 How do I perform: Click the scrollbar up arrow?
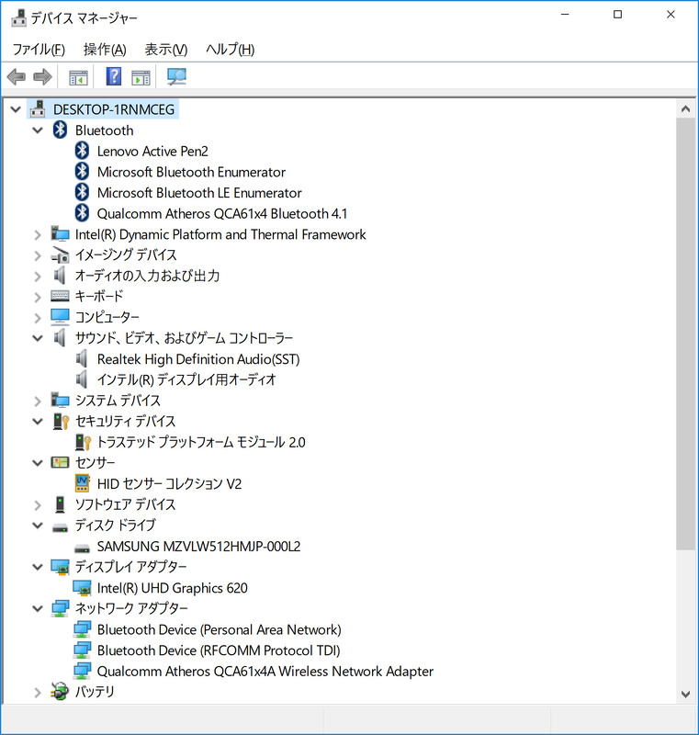(685, 108)
